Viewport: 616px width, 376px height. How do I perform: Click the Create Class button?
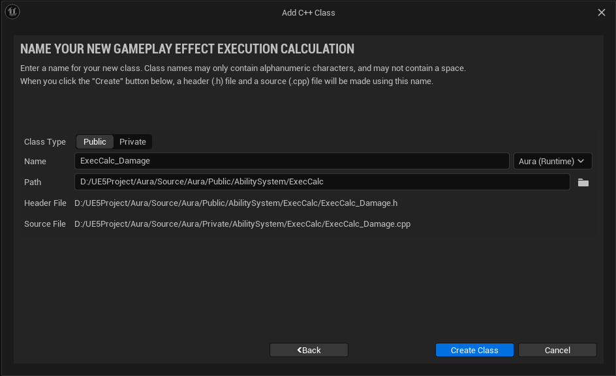474,350
